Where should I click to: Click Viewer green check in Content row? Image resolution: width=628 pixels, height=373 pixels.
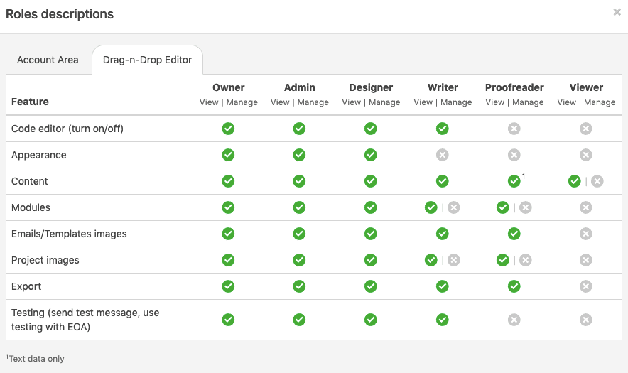(575, 181)
